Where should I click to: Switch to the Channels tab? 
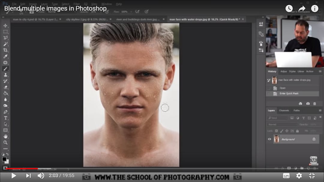tap(284, 111)
